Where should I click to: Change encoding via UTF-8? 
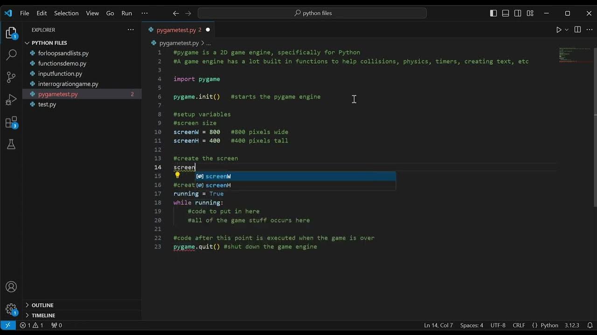tap(498, 325)
